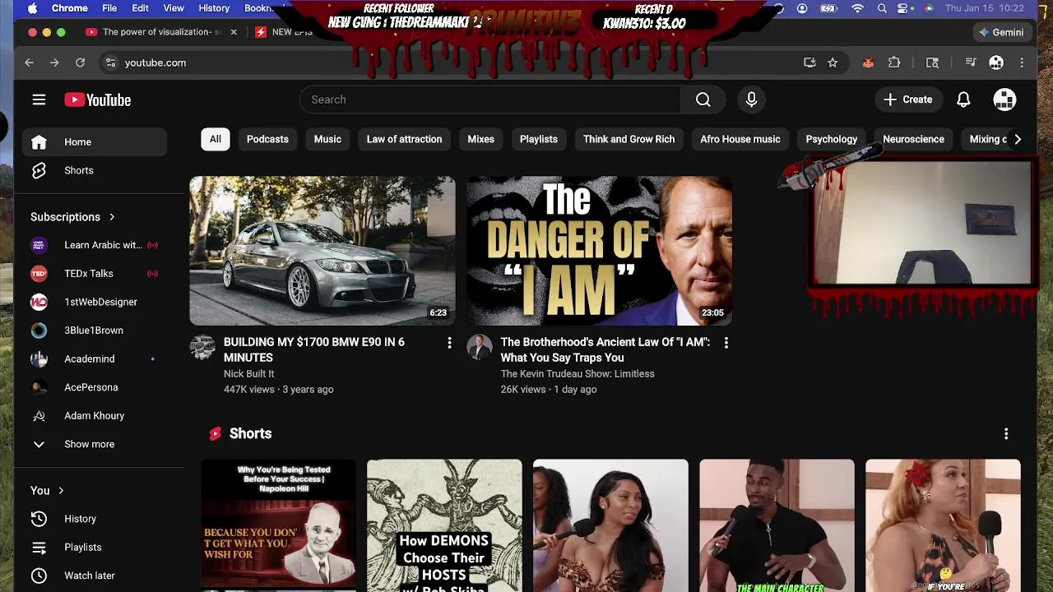1053x592 pixels.
Task: Select the Music filter chip
Action: click(327, 139)
